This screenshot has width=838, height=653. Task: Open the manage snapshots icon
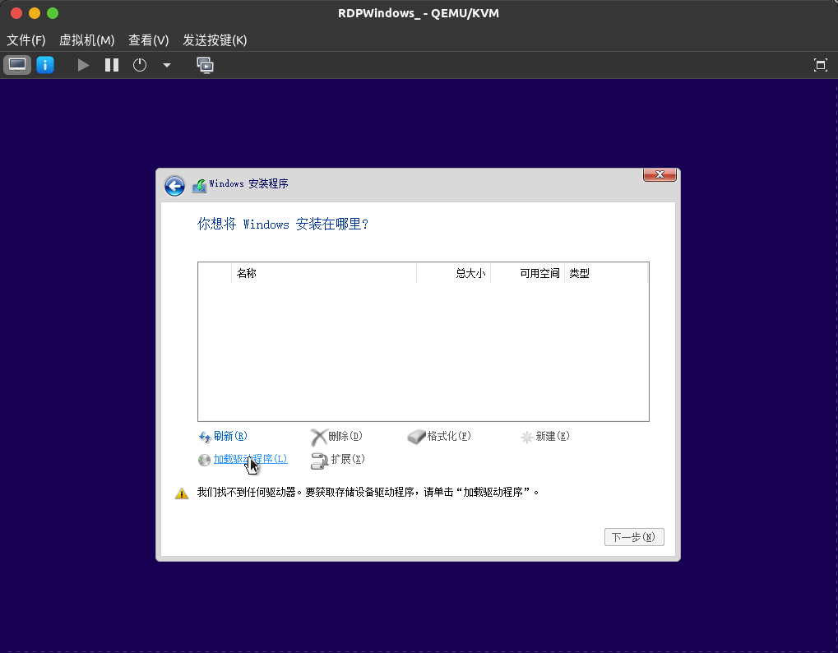pos(206,65)
